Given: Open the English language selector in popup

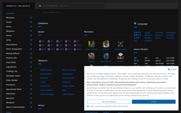Looking at the screenshot, I should [x=172, y=69].
